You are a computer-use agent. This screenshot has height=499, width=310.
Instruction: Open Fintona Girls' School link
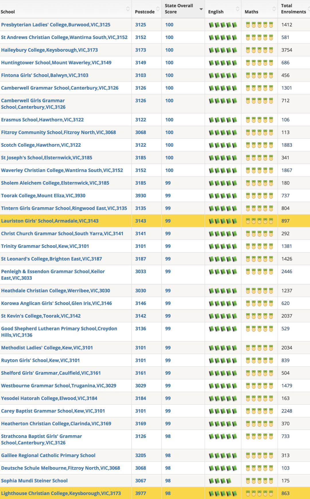(45, 75)
